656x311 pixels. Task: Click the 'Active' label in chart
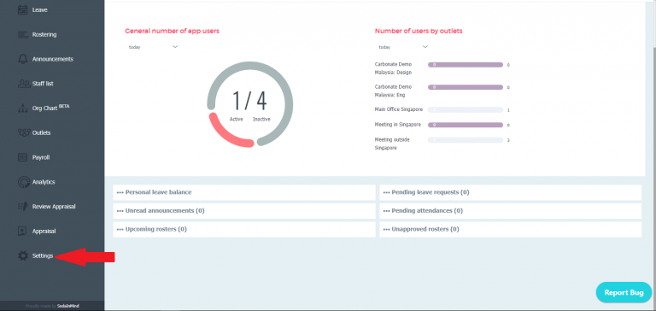pyautogui.click(x=237, y=120)
